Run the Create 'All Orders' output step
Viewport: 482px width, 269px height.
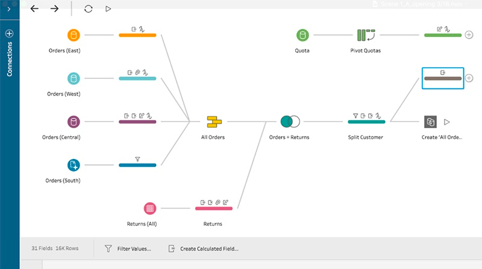pyautogui.click(x=447, y=122)
